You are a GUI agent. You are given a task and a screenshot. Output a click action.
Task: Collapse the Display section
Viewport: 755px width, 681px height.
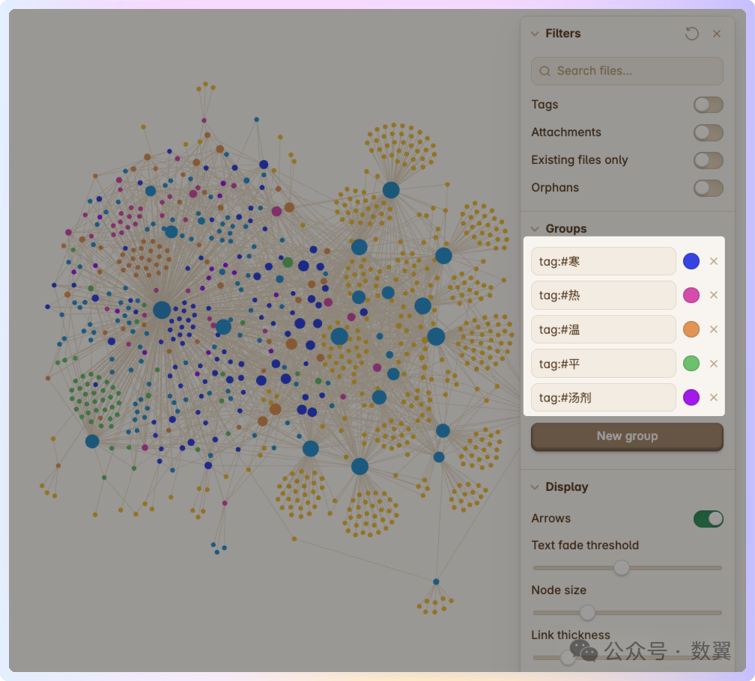click(x=535, y=487)
